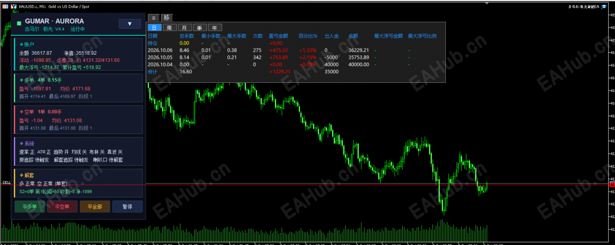Switch to the 日 daily tab

click(154, 28)
